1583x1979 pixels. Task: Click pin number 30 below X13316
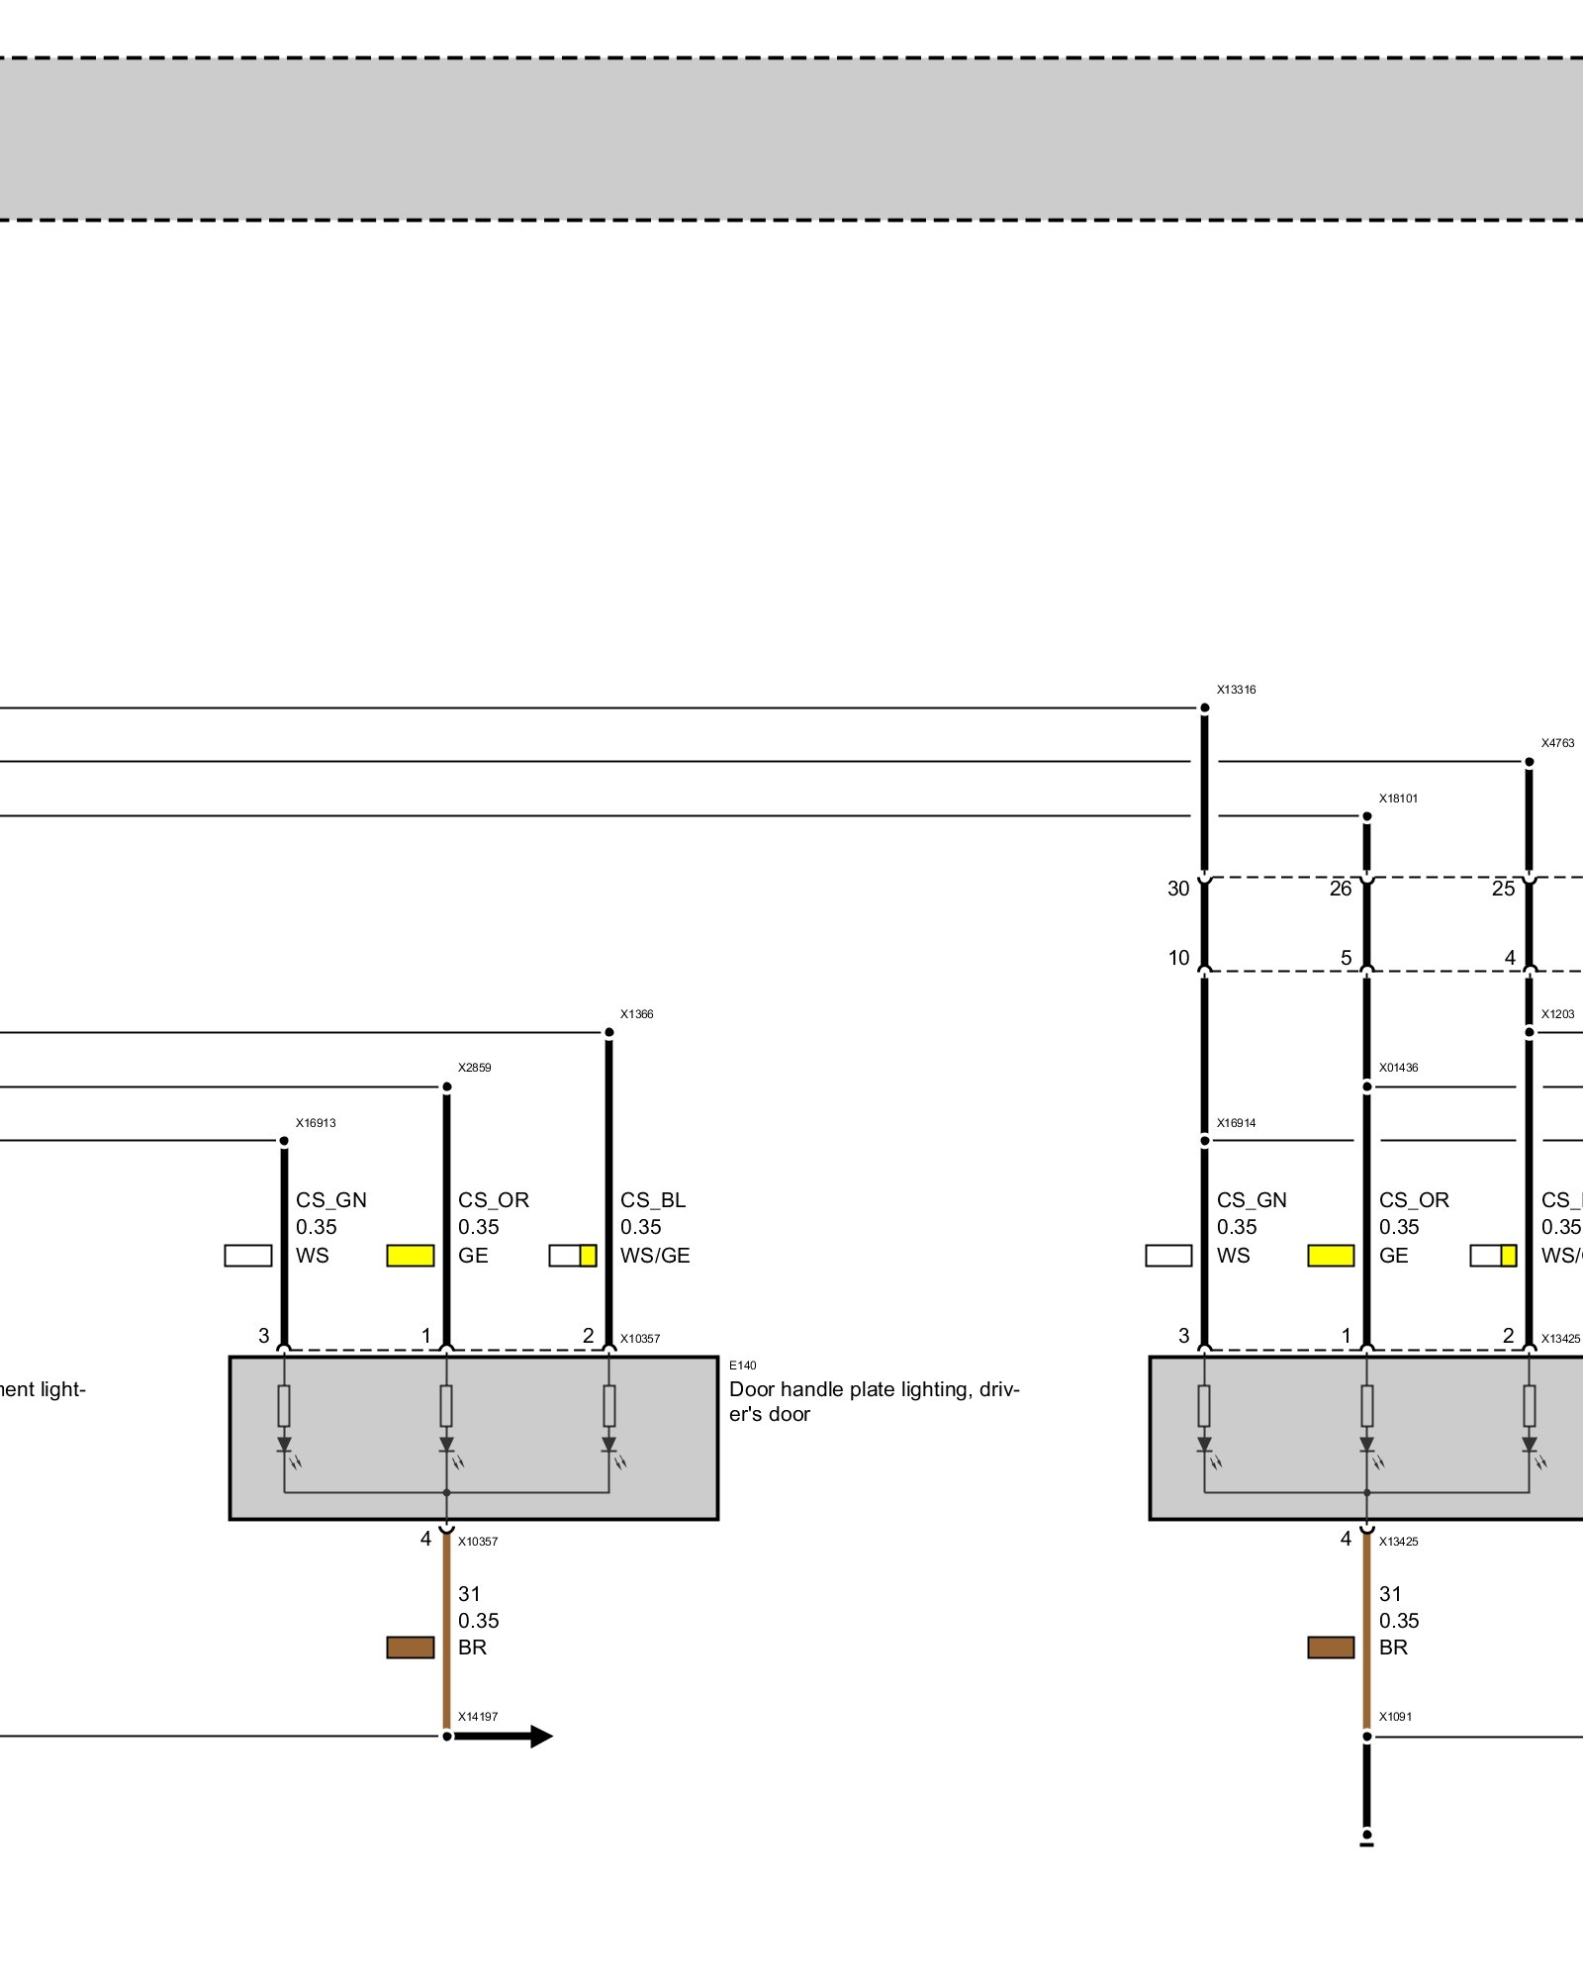1178,889
